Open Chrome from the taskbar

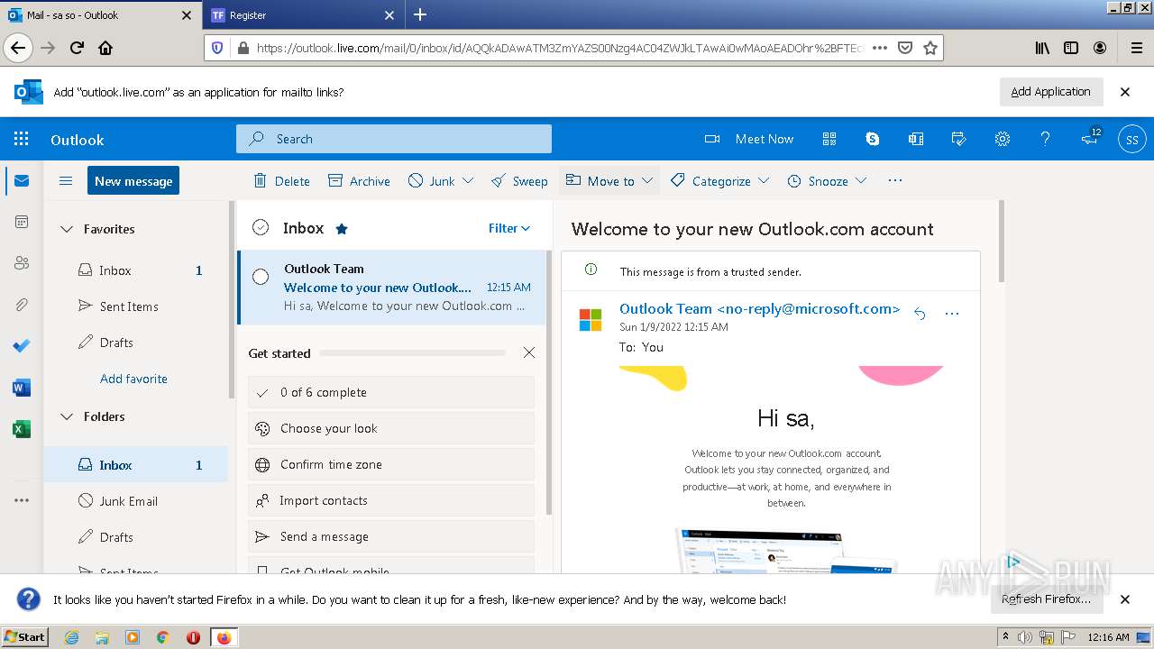click(163, 637)
